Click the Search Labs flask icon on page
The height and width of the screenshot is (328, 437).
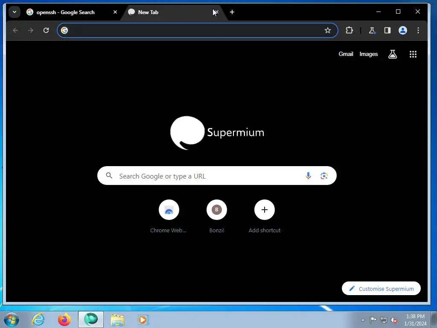(393, 54)
